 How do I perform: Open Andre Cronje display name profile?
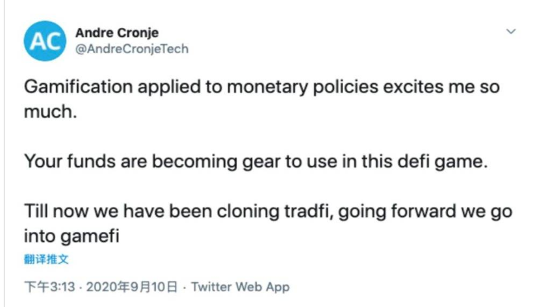(117, 33)
